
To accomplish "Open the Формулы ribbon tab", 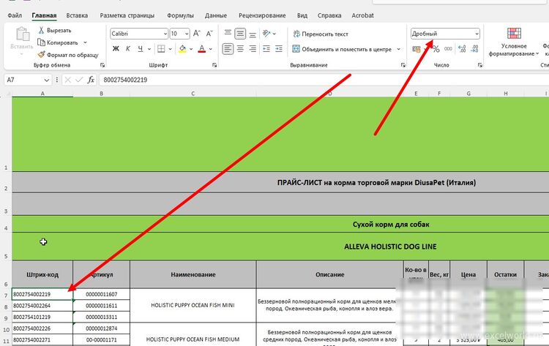I will [180, 15].
